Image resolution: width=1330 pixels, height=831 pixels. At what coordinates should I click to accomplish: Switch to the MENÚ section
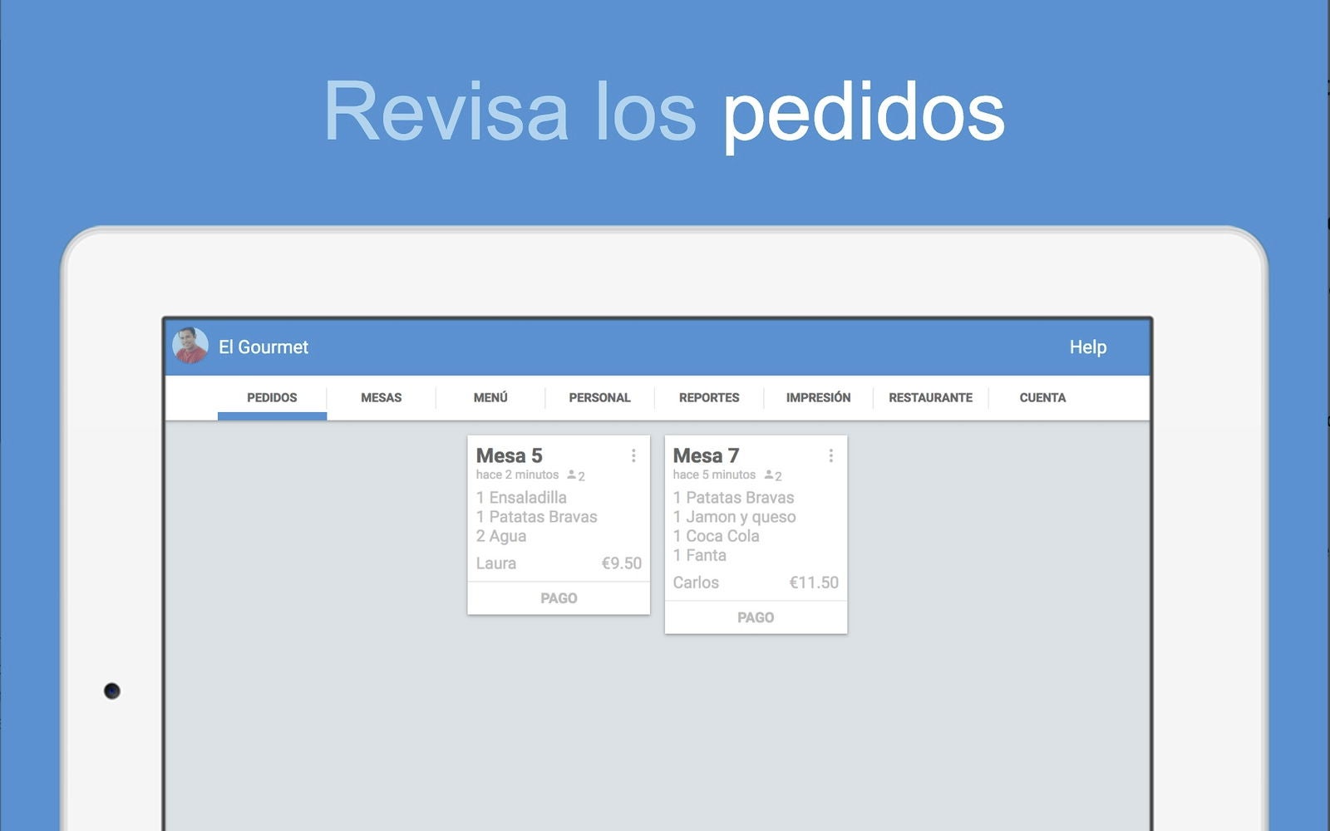(490, 397)
